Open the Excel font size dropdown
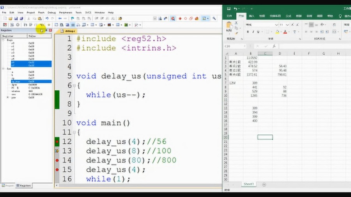This screenshot has width=351, height=197. point(287,25)
